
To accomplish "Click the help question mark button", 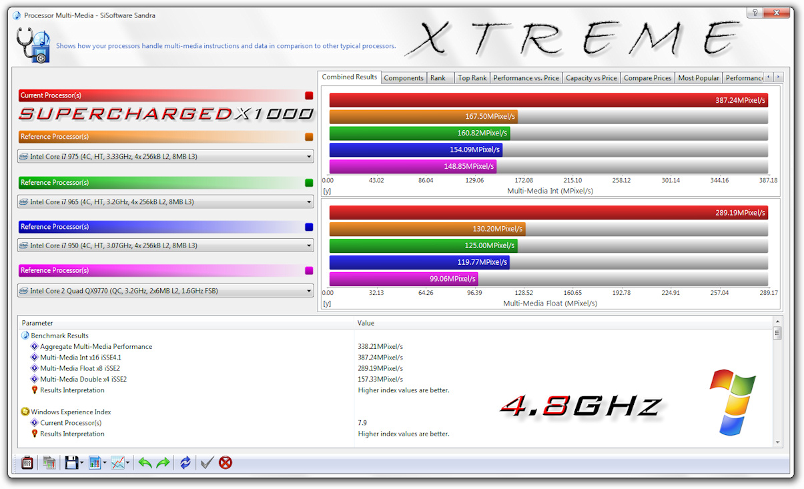I will pyautogui.click(x=755, y=13).
